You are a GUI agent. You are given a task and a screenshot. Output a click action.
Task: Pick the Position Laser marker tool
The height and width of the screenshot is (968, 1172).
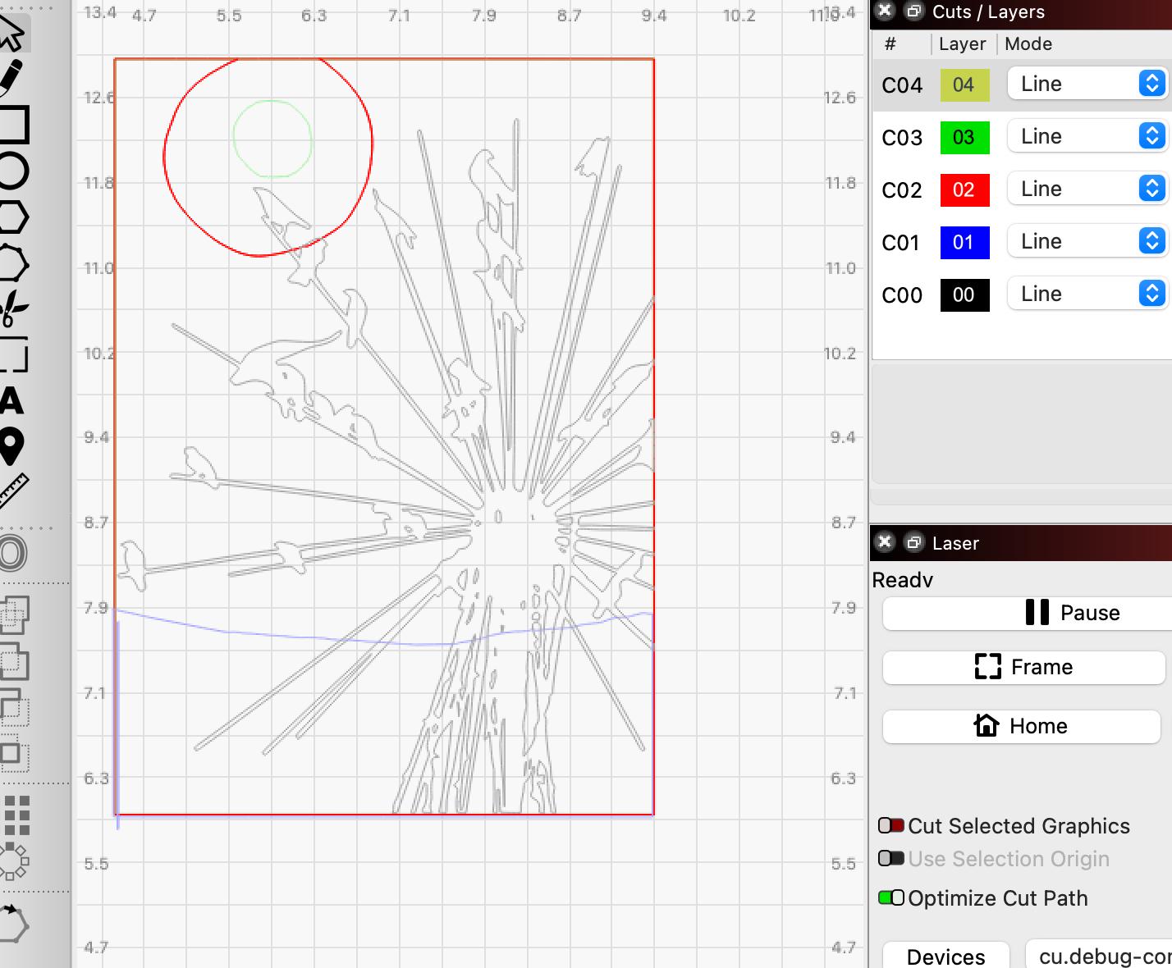11,446
